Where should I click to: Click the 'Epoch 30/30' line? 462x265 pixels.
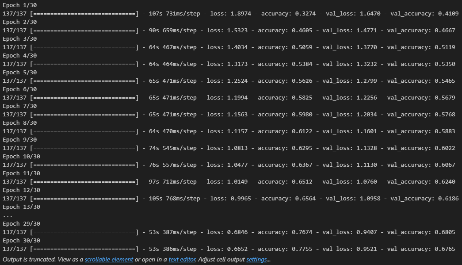pyautogui.click(x=22, y=240)
